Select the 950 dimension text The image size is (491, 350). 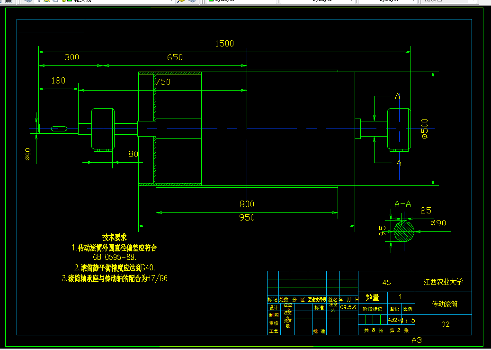pyautogui.click(x=247, y=218)
